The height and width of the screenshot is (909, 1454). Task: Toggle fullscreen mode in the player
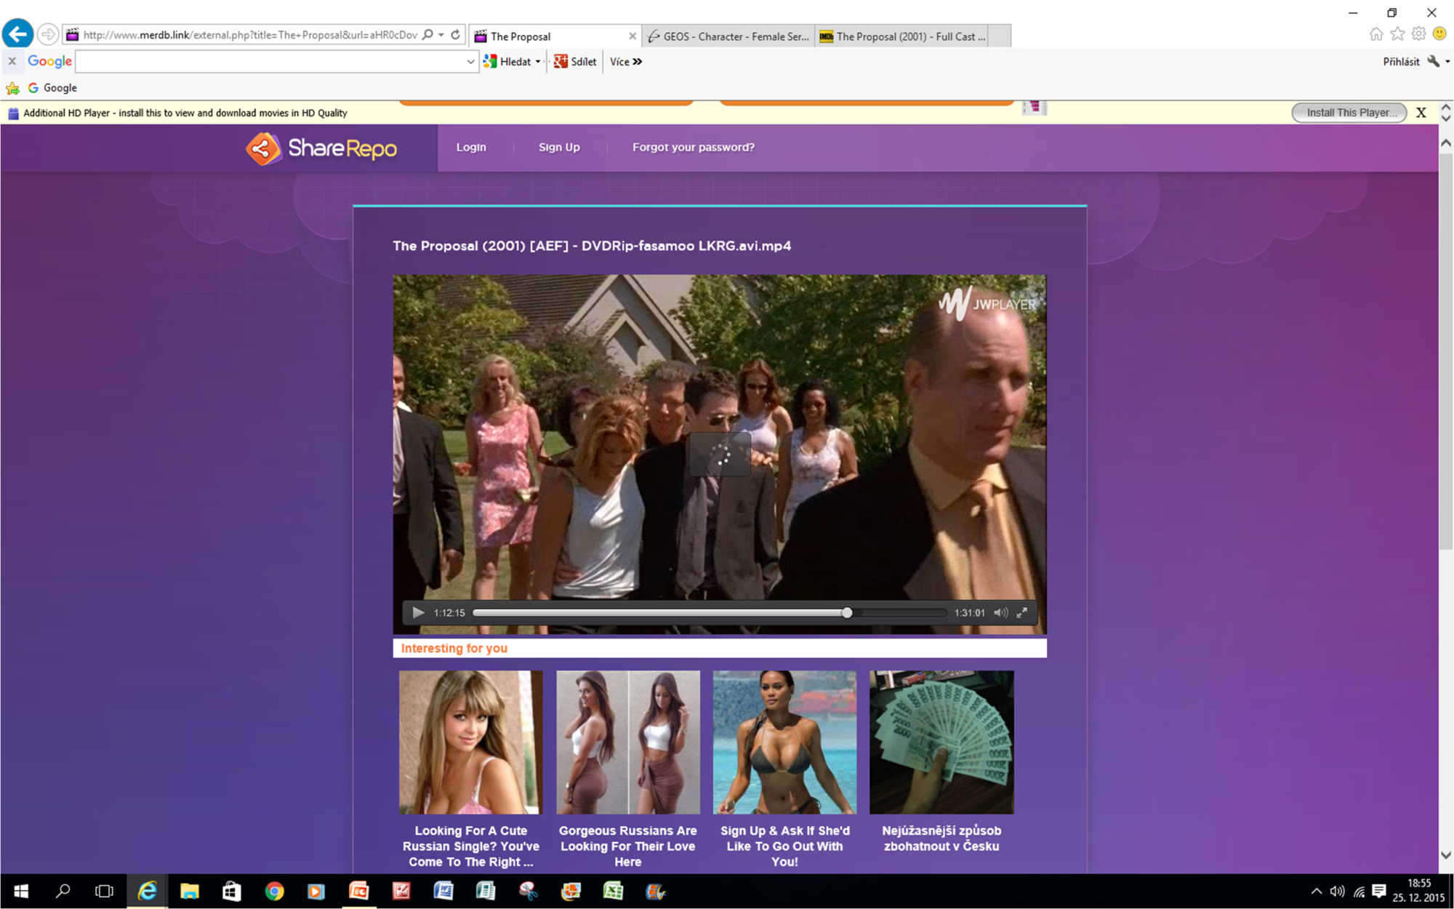1022,613
